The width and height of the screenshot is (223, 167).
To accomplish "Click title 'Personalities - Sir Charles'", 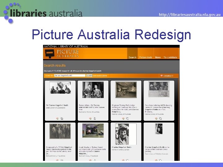I will pos(89,105).
